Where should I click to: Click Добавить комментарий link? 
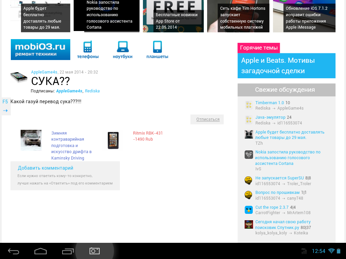click(x=46, y=168)
